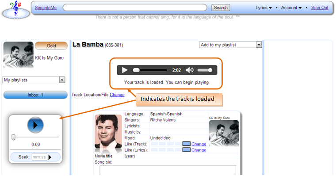
Task: Change the Track Location/File
Action: coord(117,95)
